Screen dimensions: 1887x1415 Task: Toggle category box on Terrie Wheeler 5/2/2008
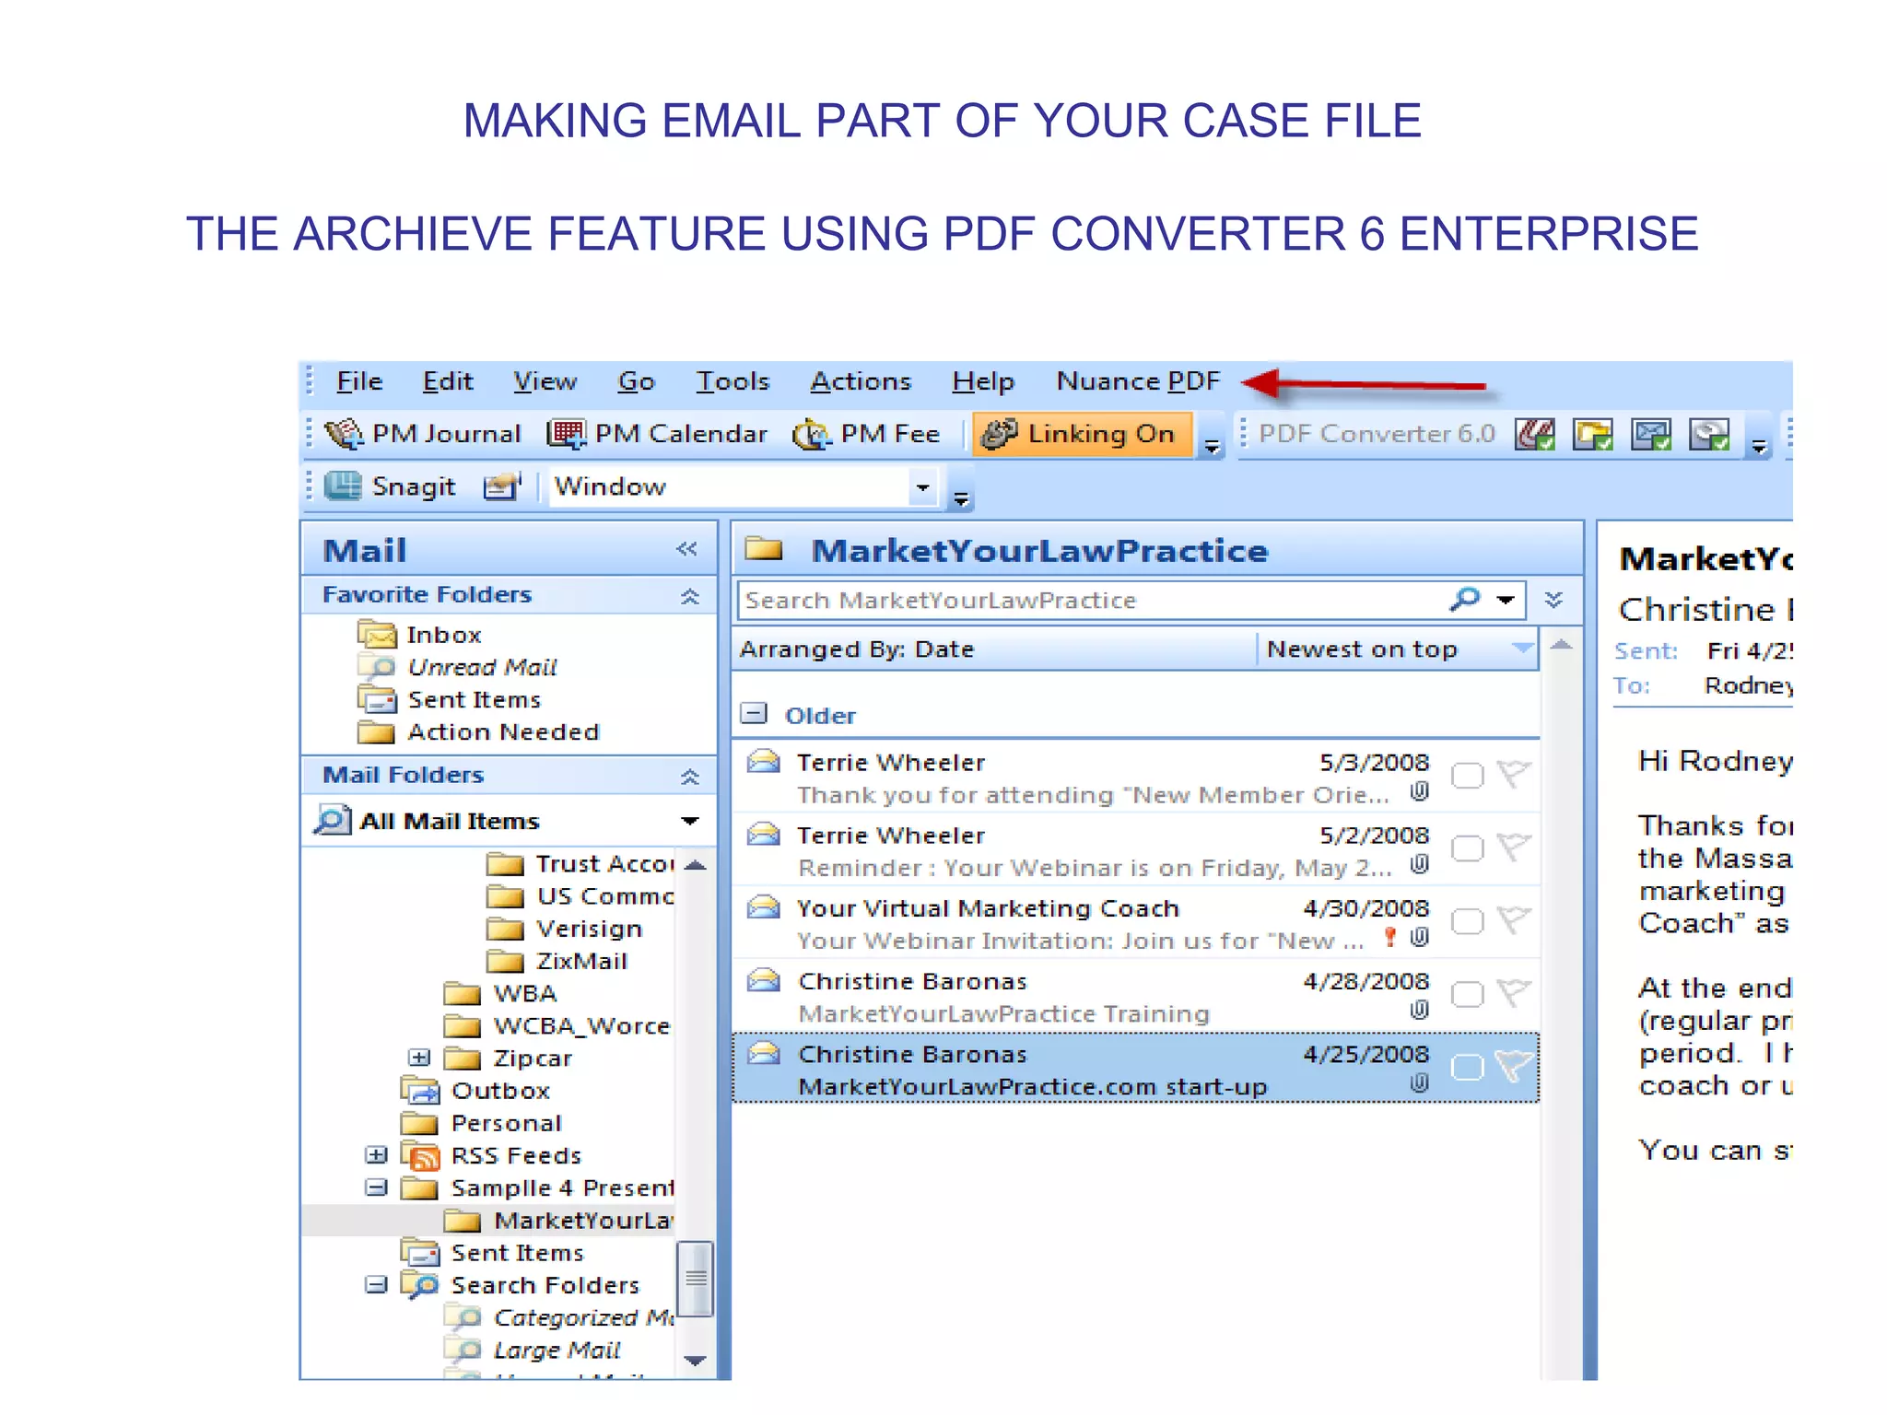pos(1468,848)
